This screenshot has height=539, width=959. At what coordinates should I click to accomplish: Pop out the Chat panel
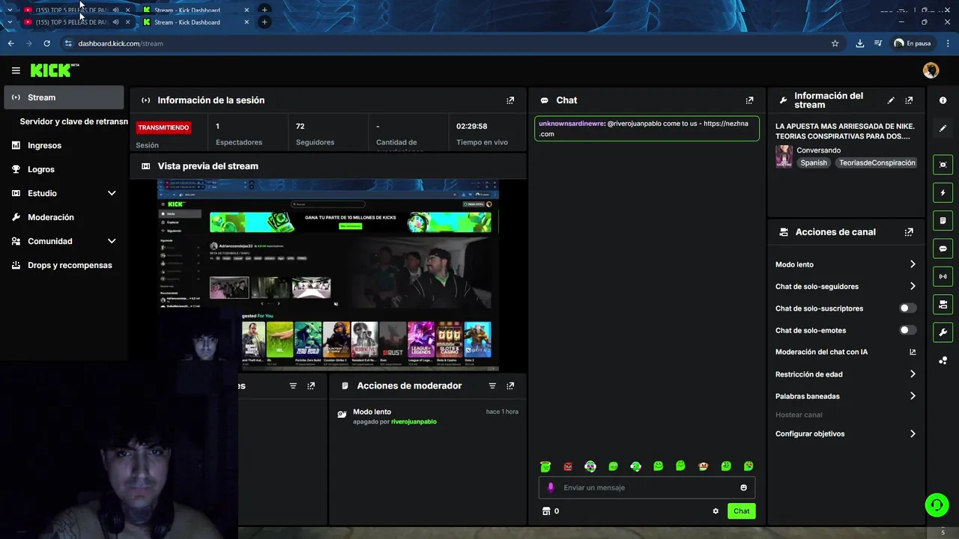tap(749, 100)
